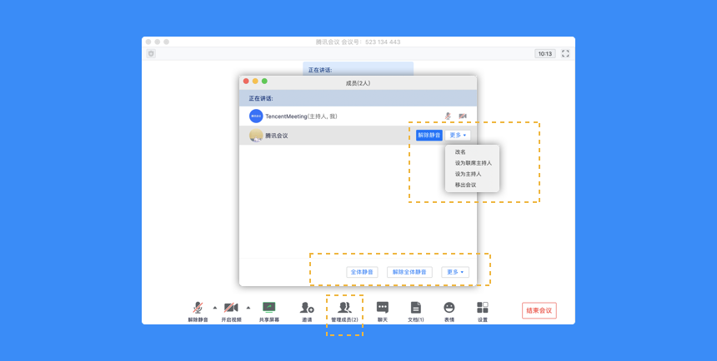Viewport: 717px width, 361px height.
Task: Click the 10:13 meeting timer
Action: (545, 53)
